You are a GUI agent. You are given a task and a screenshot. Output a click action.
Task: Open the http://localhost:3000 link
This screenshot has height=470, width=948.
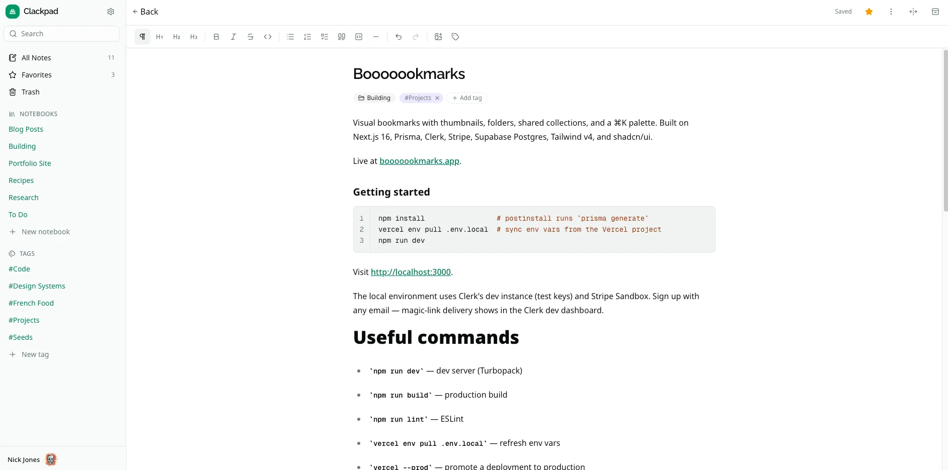coord(411,272)
